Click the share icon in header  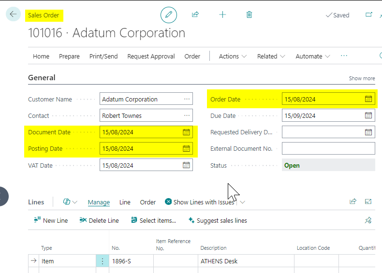coord(195,15)
